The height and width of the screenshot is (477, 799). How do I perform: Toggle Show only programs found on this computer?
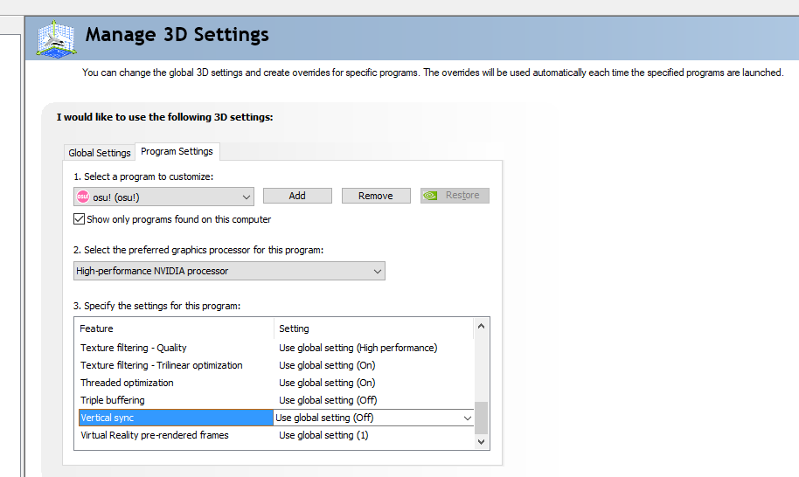(79, 219)
